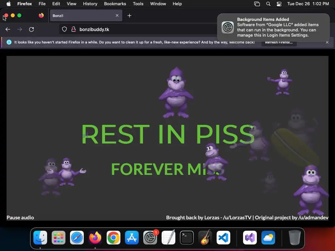Open the Apple menu
This screenshot has width=335, height=251.
9,4
